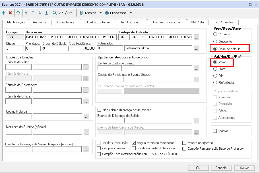Check Compõe Remuneração Base de Professor
Screen dimensions: 260x173
tap(184, 148)
